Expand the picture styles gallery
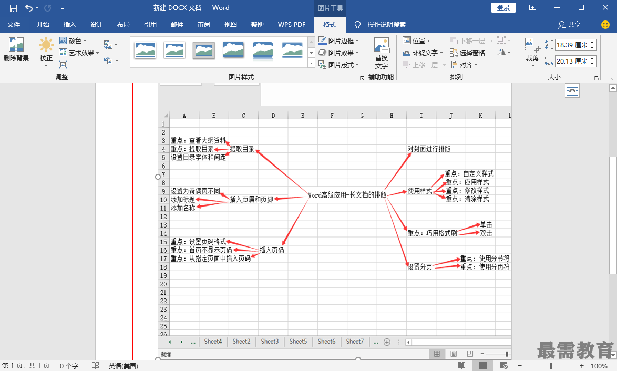This screenshot has height=371, width=617. click(x=311, y=63)
